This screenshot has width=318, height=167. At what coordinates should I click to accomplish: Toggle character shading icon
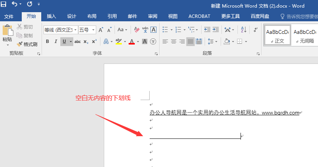coord(145,41)
